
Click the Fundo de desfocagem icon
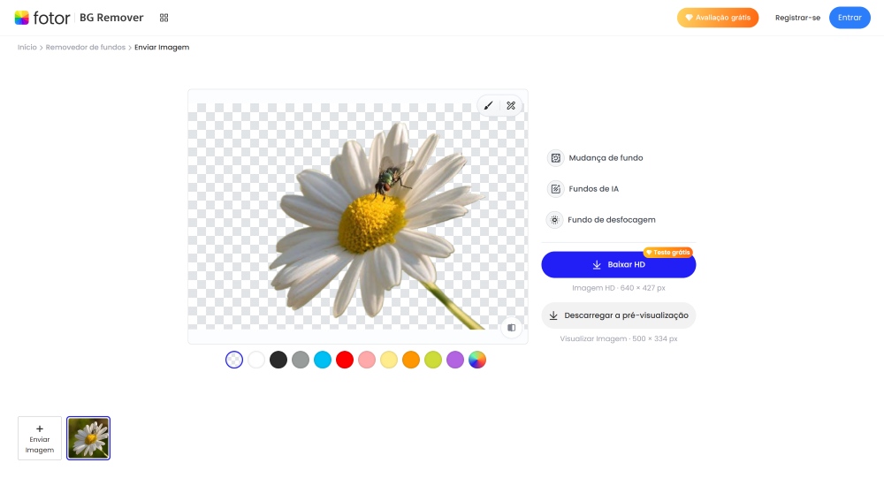point(555,220)
